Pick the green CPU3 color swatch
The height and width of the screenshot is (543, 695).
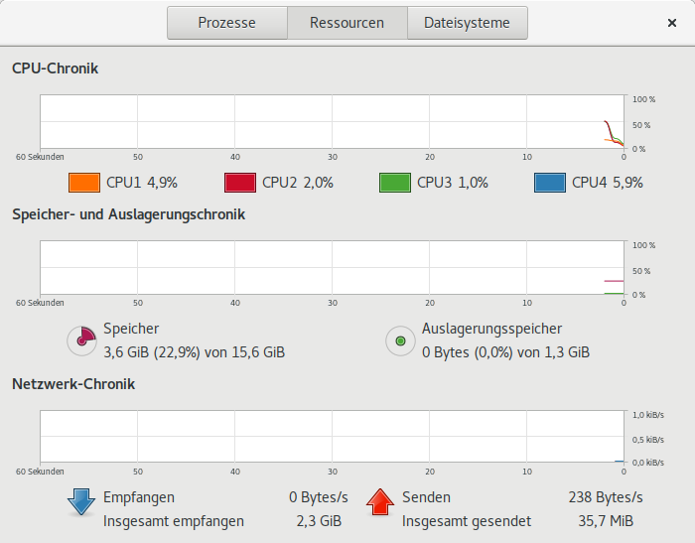click(395, 183)
